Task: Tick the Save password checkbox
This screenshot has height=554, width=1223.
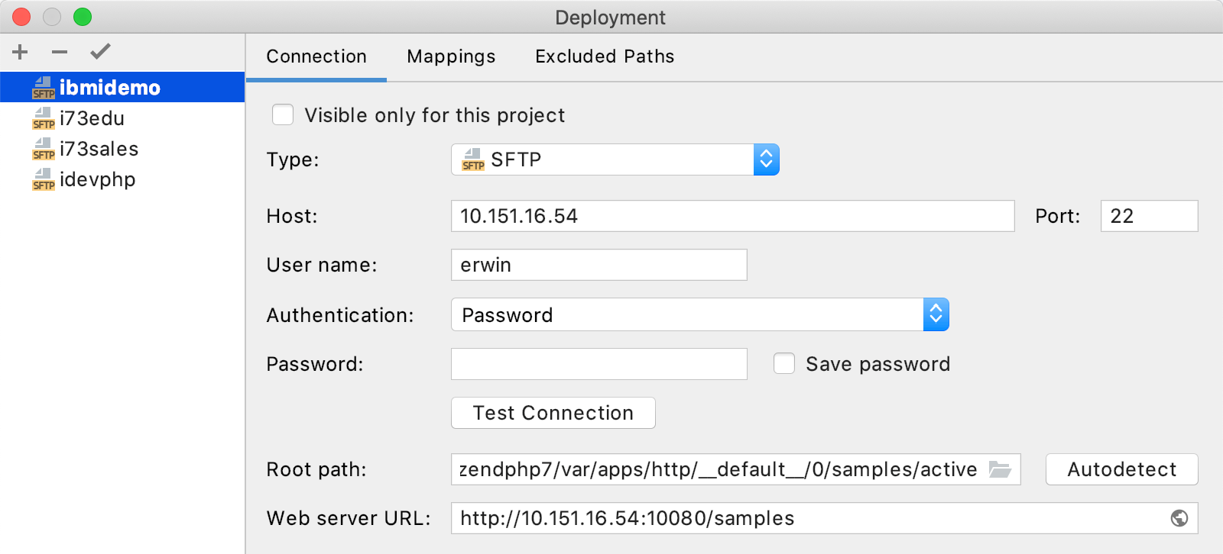Action: (x=784, y=363)
